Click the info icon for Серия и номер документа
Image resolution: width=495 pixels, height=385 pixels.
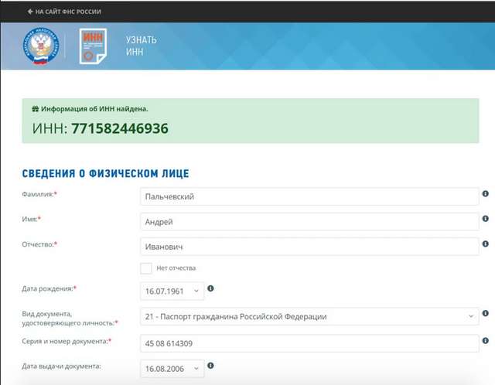click(486, 339)
